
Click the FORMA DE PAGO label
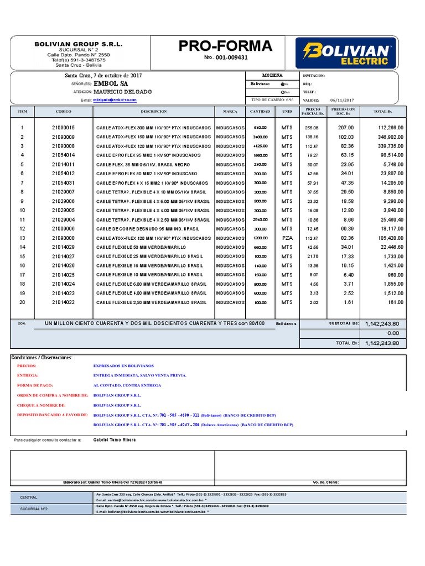[35, 385]
